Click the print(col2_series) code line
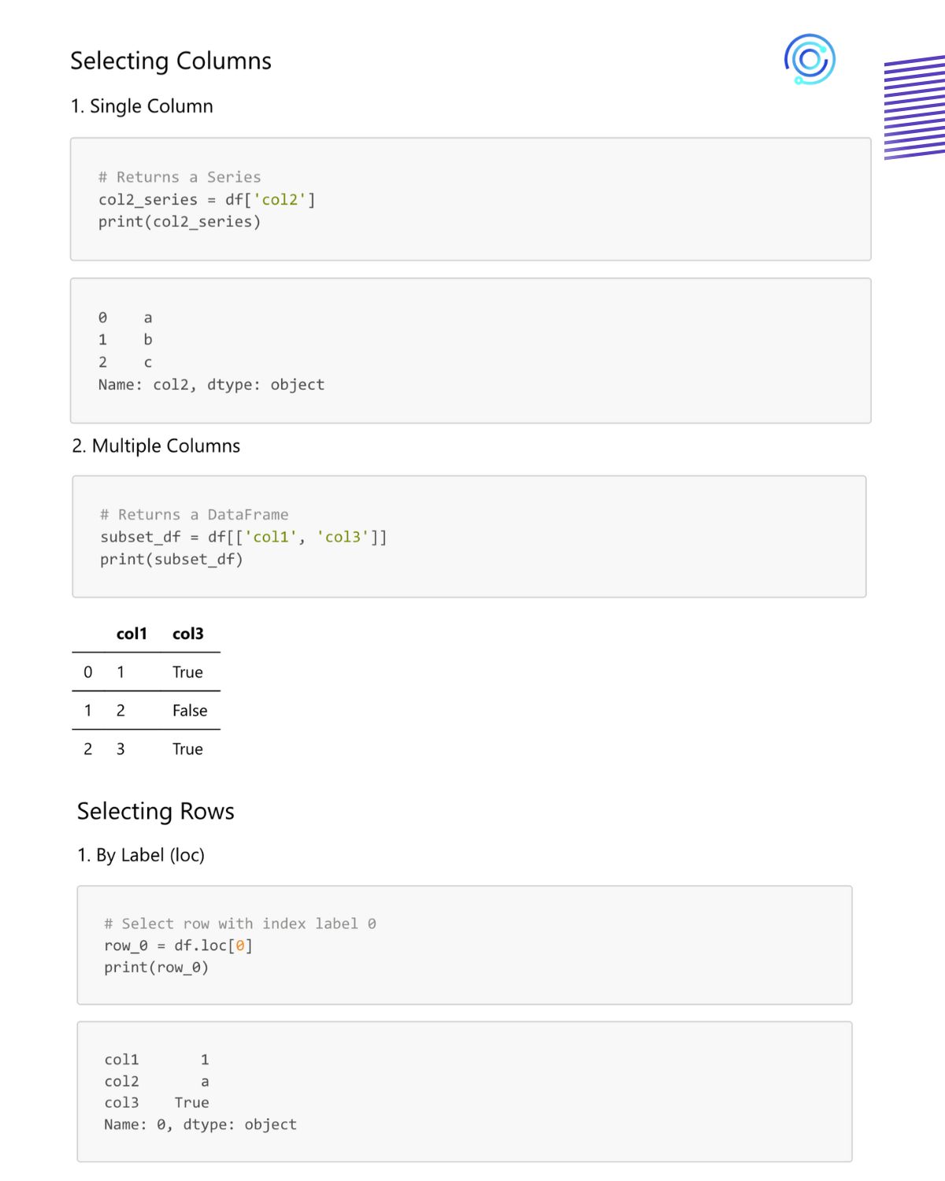 180,221
